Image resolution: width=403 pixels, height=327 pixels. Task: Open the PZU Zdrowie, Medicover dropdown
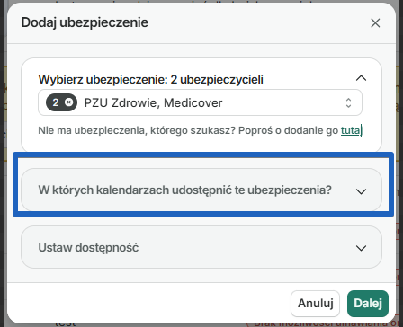pyautogui.click(x=200, y=102)
